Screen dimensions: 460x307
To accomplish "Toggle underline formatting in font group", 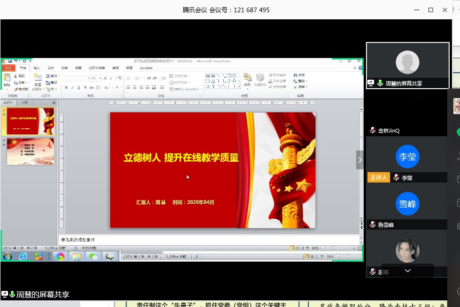I will [x=78, y=87].
